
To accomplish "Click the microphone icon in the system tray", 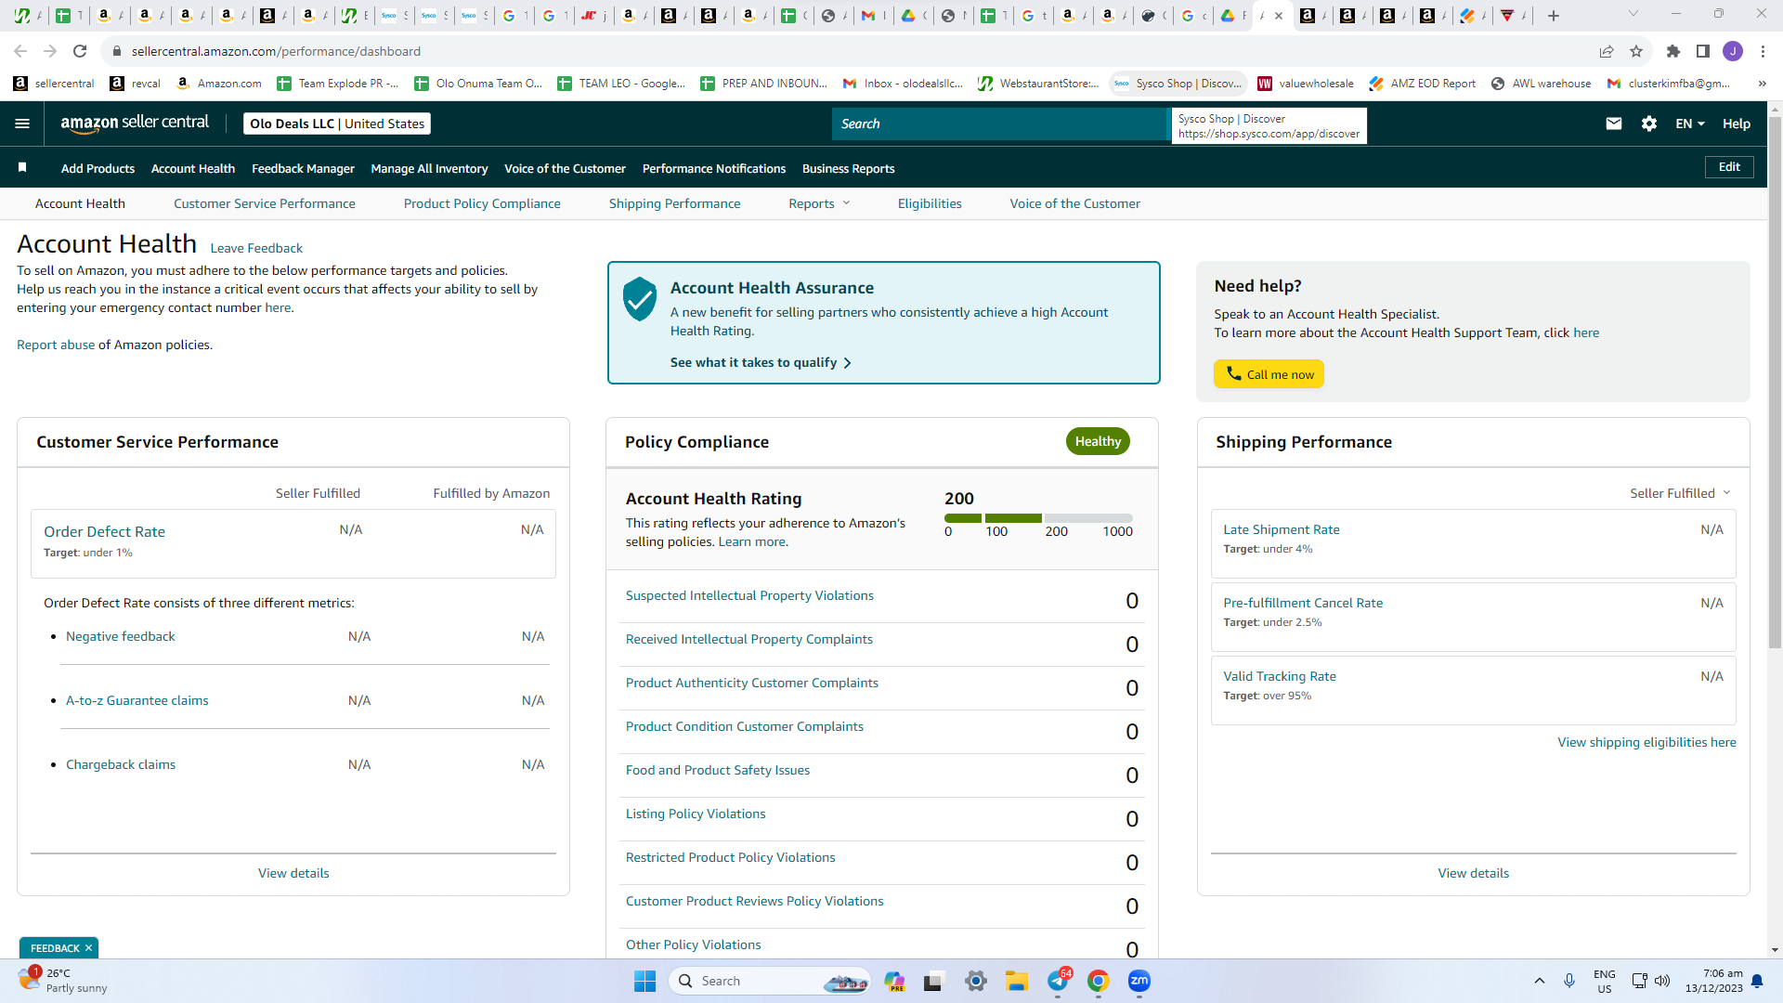I will pyautogui.click(x=1569, y=981).
